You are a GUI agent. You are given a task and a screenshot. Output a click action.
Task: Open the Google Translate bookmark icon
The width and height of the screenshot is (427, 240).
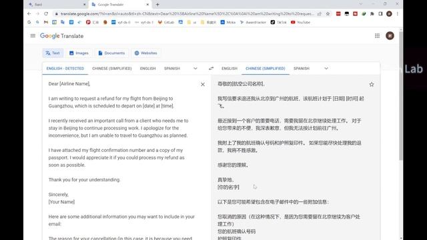click(x=63, y=22)
